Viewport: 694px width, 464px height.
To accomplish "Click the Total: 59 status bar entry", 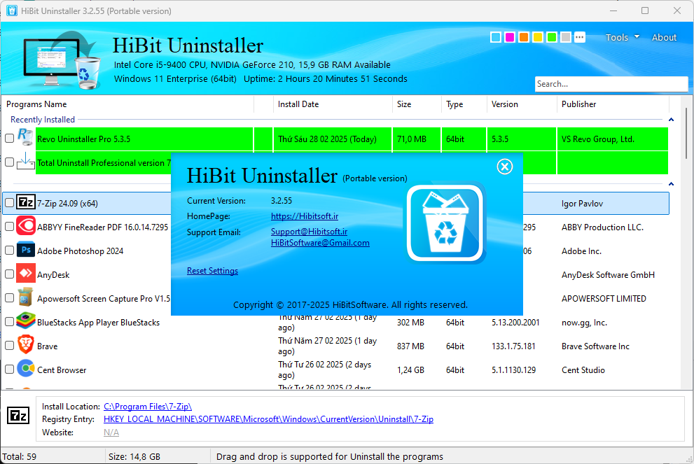I will click(20, 456).
